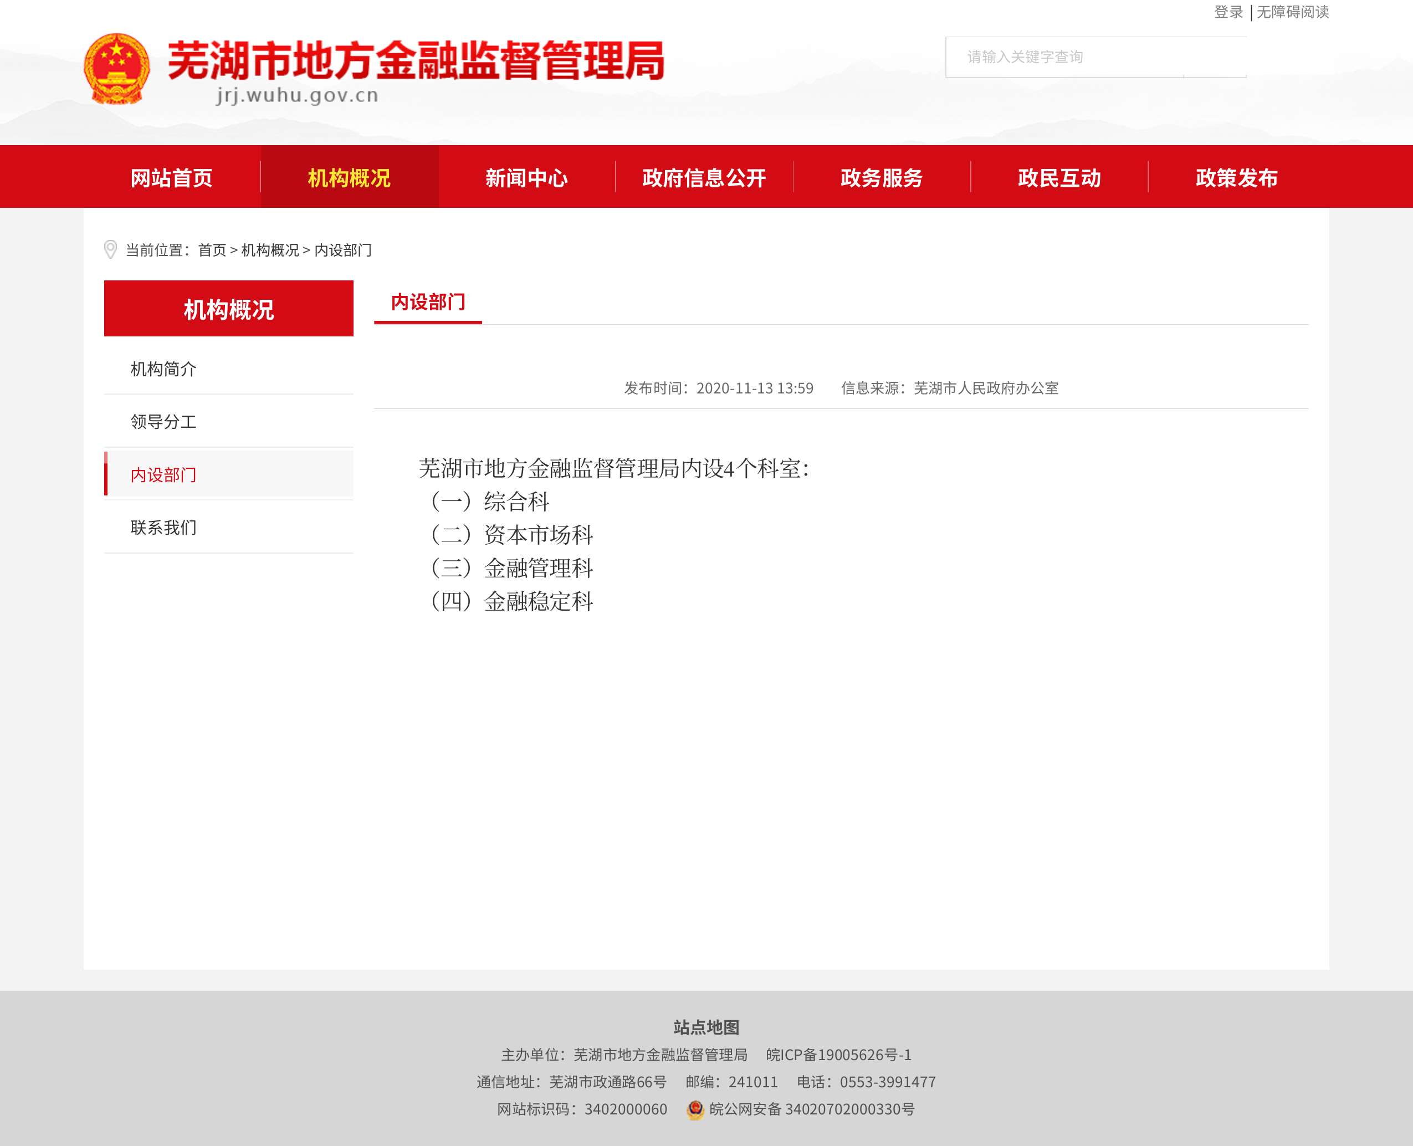Screen dimensions: 1413x1146
Task: Click the （三）金融管理科 line
Action: [511, 567]
